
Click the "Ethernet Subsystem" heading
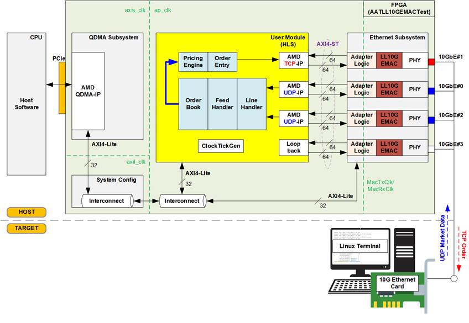click(x=397, y=38)
